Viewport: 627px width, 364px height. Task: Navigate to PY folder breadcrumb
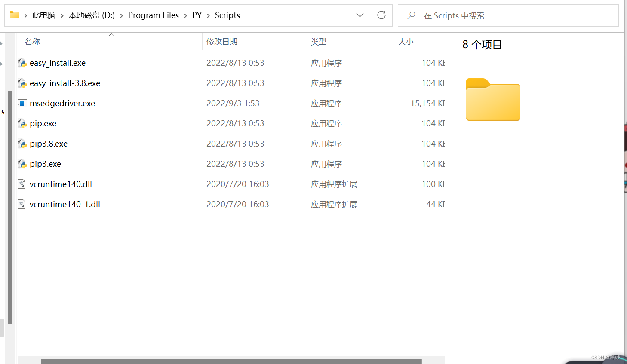[x=197, y=15]
